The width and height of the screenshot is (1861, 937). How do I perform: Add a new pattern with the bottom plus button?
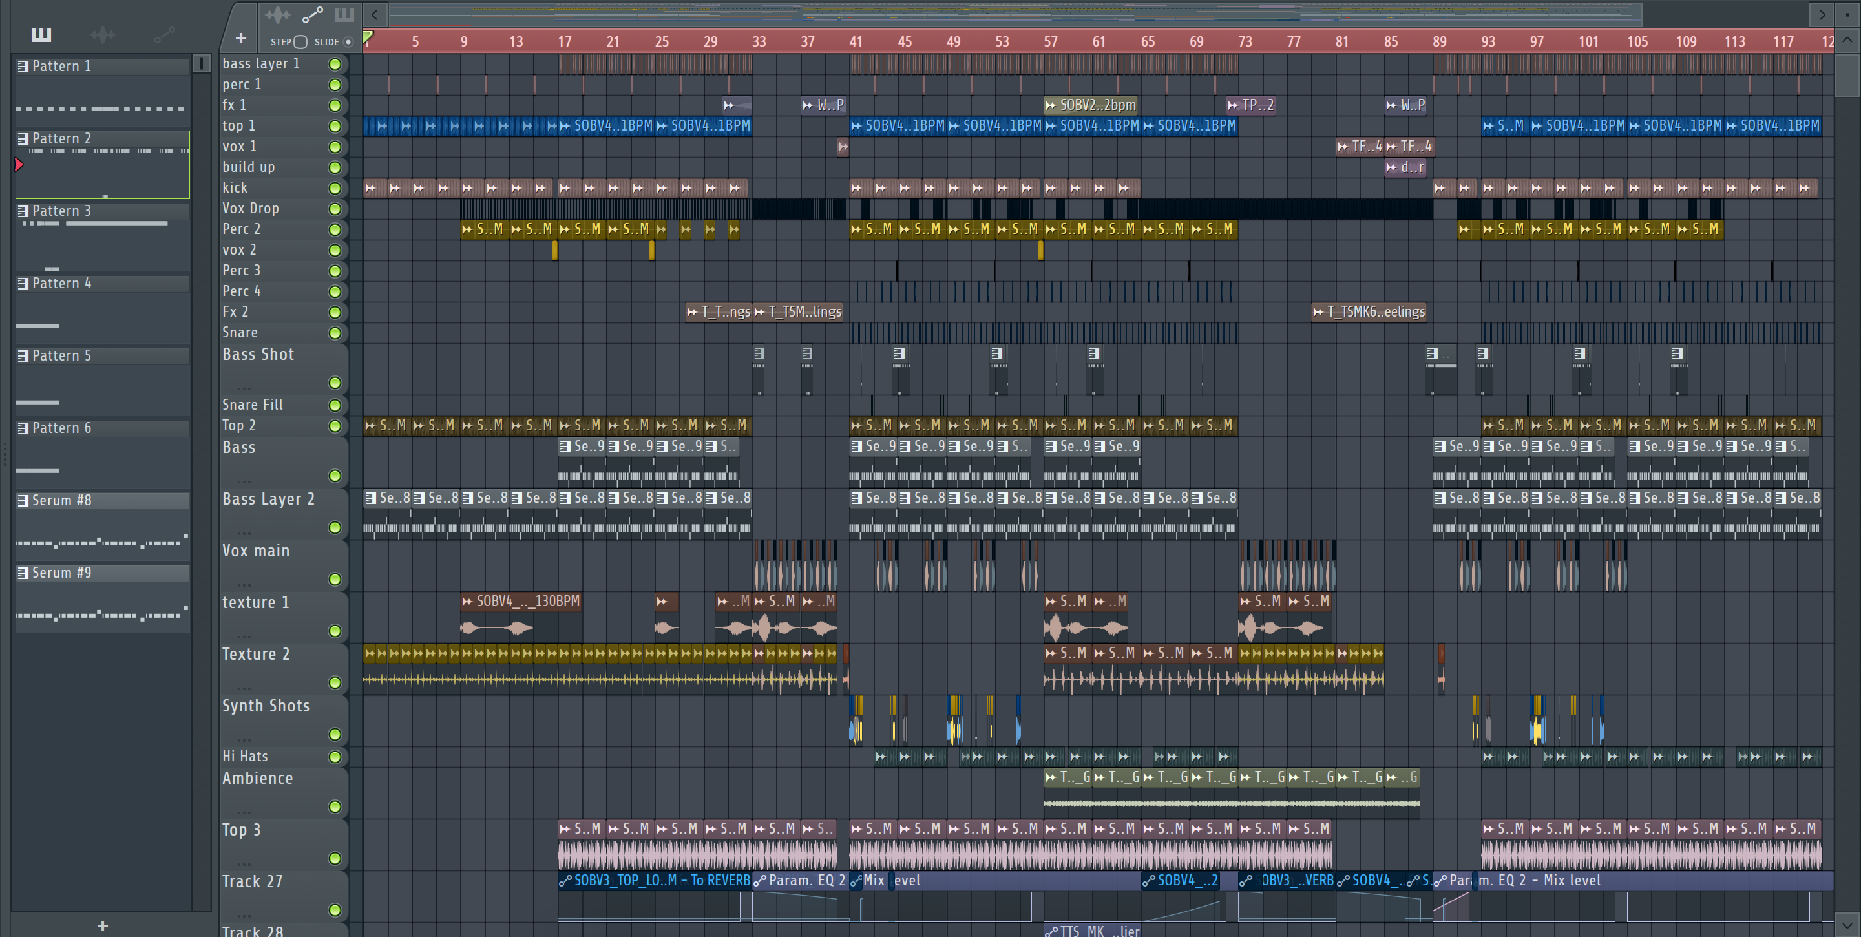[103, 925]
